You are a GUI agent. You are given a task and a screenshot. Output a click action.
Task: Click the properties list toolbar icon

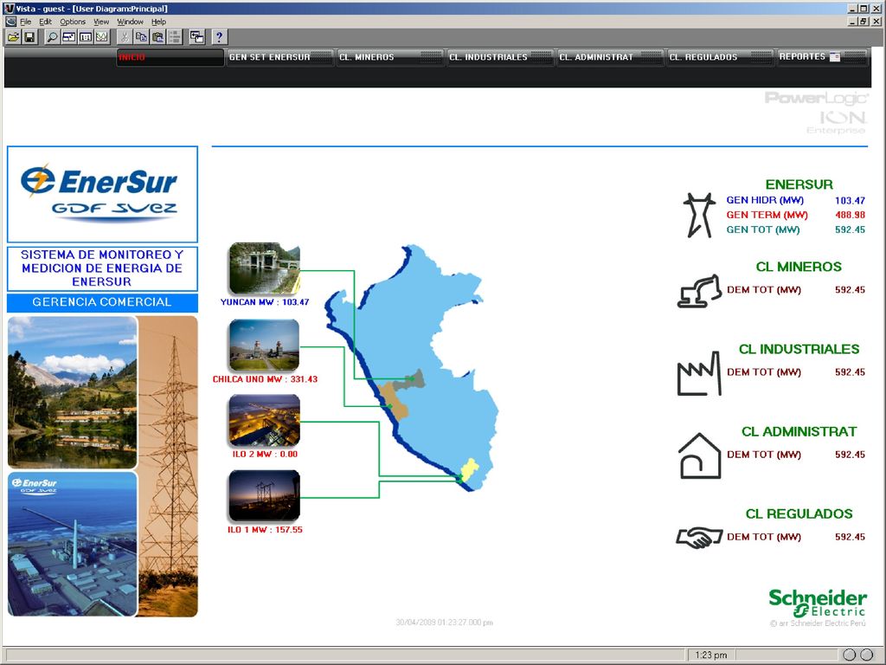[175, 37]
